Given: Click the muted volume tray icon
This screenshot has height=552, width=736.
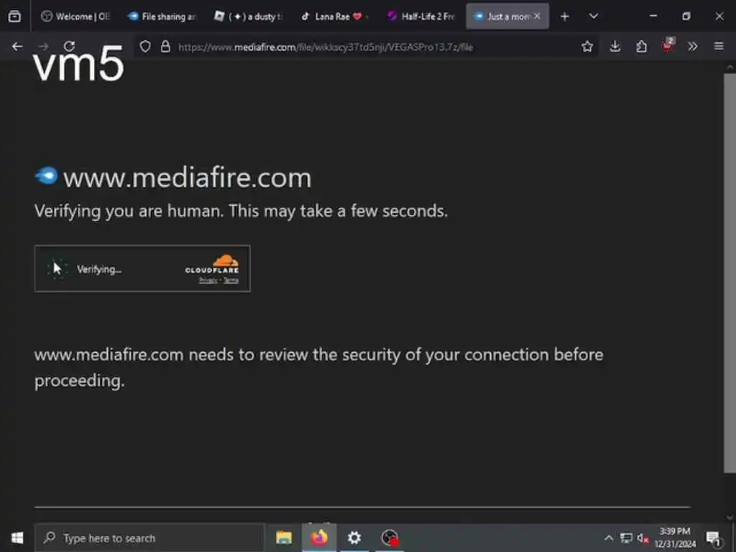Looking at the screenshot, I should coord(643,538).
